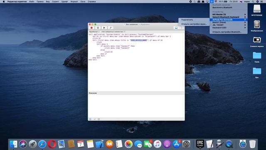Click the Wi-Fi status icon

pyautogui.click(x=216, y=2)
